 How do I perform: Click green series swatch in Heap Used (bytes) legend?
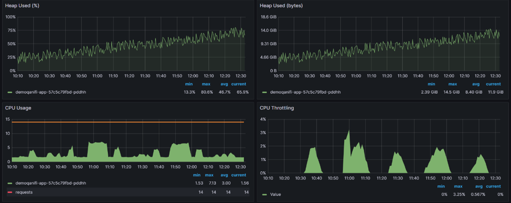[x=264, y=92]
